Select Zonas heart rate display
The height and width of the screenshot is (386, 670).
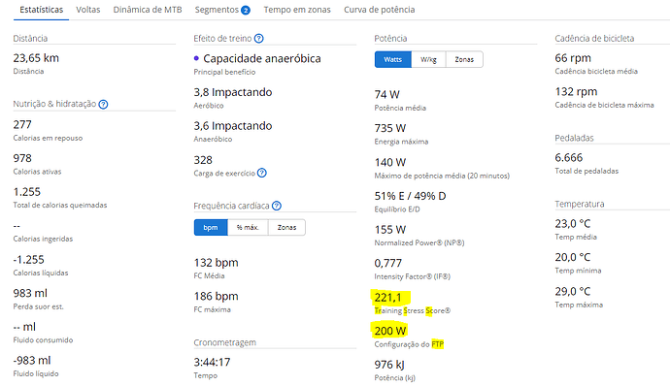click(286, 228)
